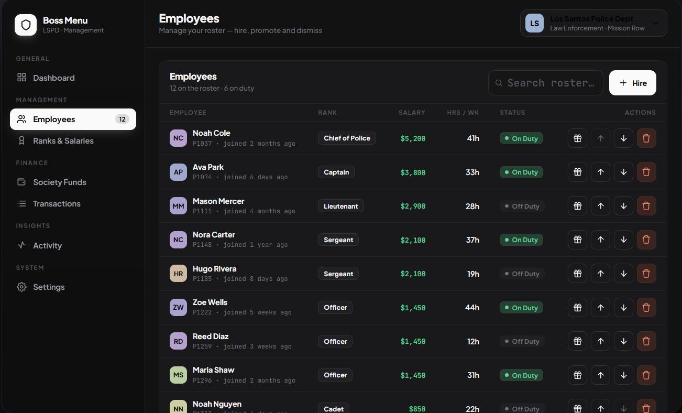The height and width of the screenshot is (413, 682).
Task: Click the Hugo Rivera employee name
Action: click(215, 269)
